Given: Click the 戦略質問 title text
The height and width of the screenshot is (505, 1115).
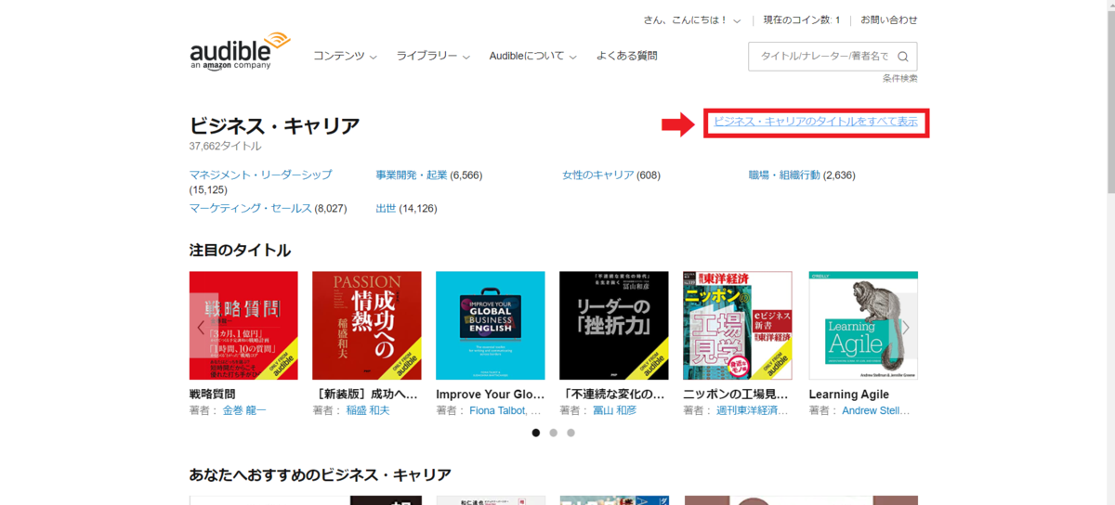Looking at the screenshot, I should pyautogui.click(x=213, y=394).
